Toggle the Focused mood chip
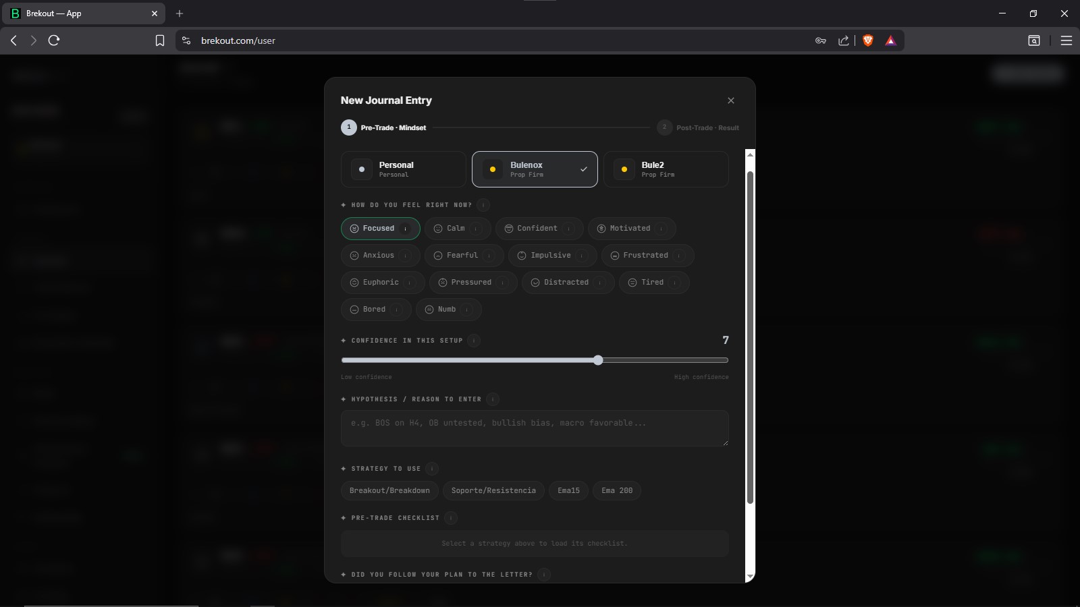The width and height of the screenshot is (1080, 607). (380, 229)
